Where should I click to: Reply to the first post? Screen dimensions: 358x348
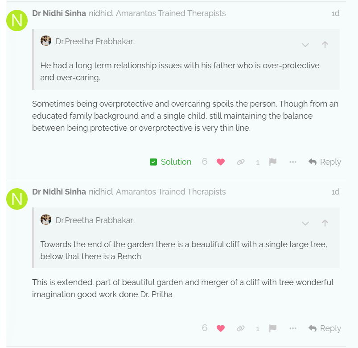[x=325, y=162]
